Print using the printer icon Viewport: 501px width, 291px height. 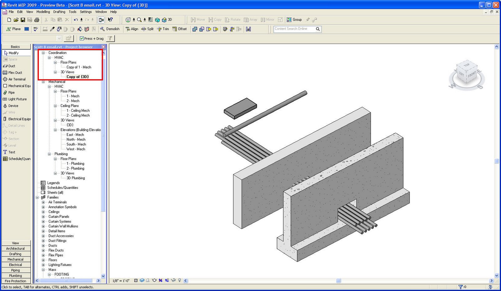tap(37, 20)
